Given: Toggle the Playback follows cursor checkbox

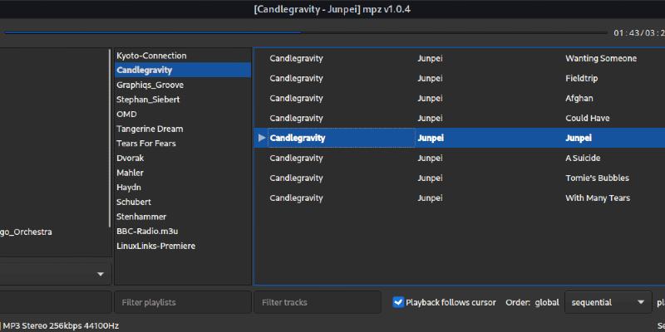Looking at the screenshot, I should (x=398, y=303).
